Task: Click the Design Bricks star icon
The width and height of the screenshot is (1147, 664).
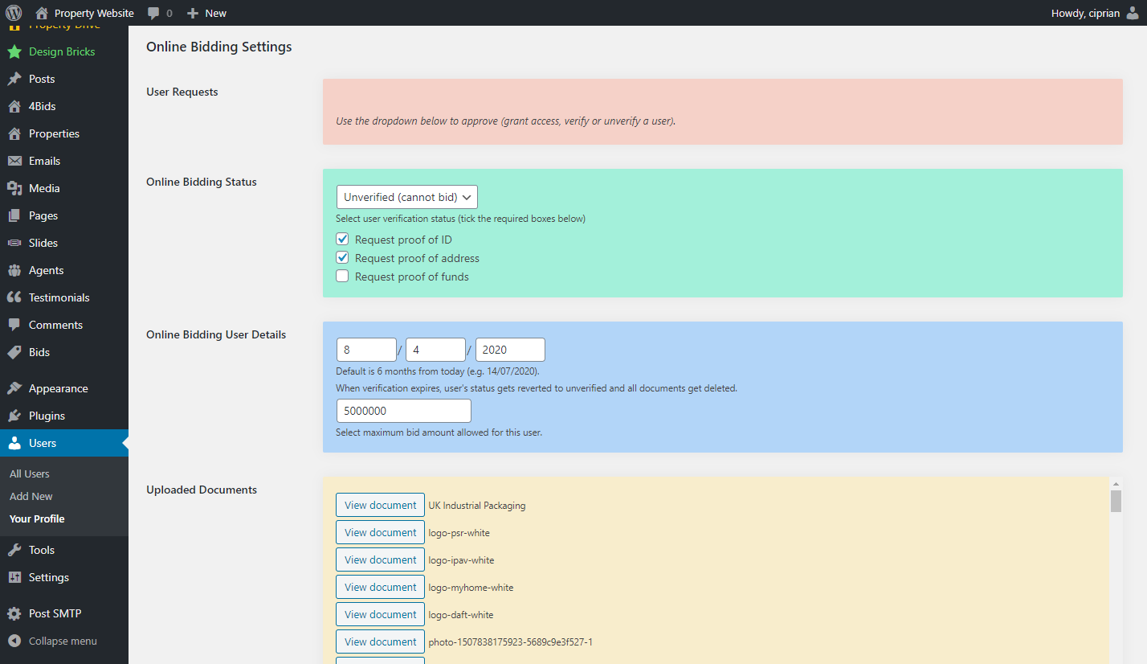Action: (x=14, y=51)
